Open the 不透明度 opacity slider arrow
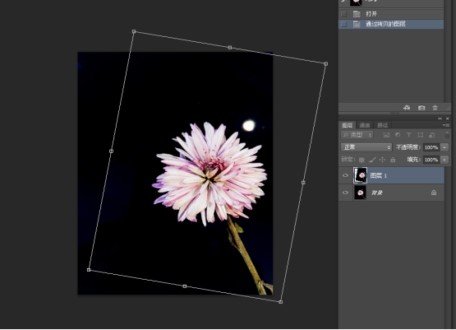 444,147
